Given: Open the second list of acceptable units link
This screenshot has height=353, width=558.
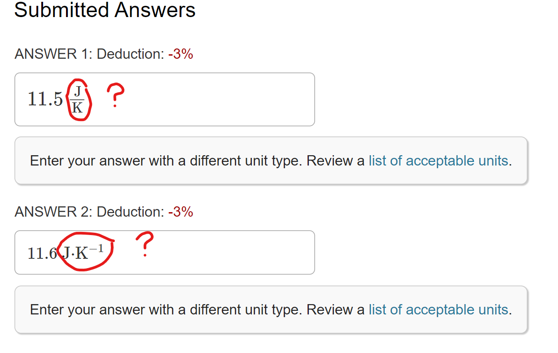Looking at the screenshot, I should 439,309.
